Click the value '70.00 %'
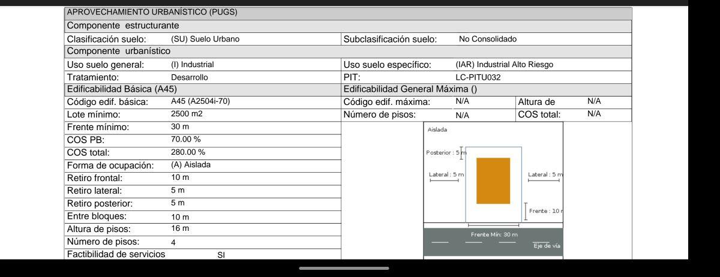 (x=185, y=139)
